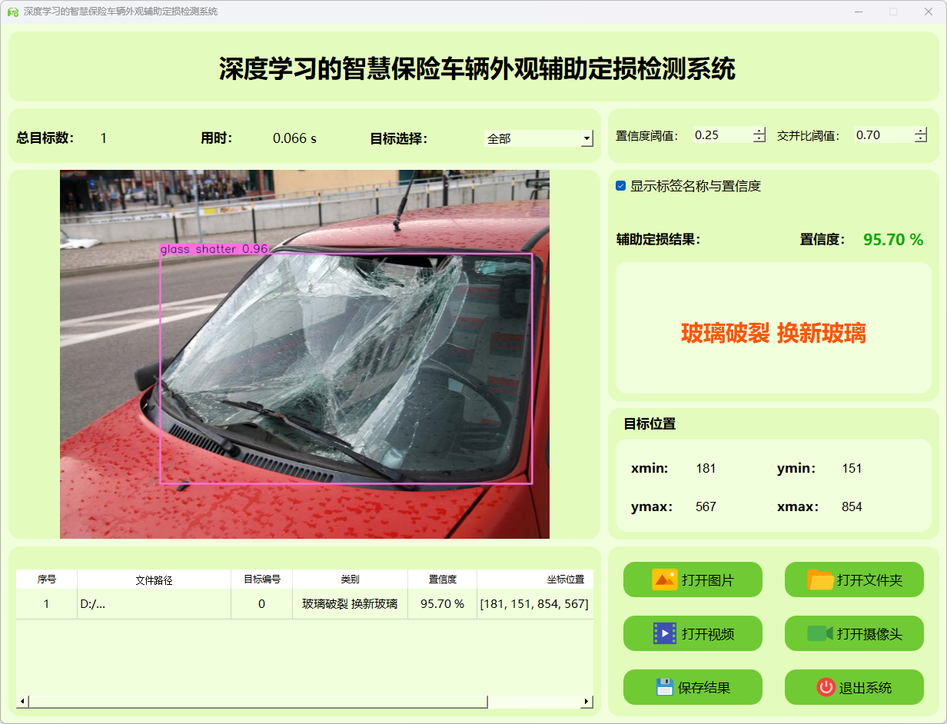947x724 pixels.
Task: Click the red power icon
Action: [826, 687]
